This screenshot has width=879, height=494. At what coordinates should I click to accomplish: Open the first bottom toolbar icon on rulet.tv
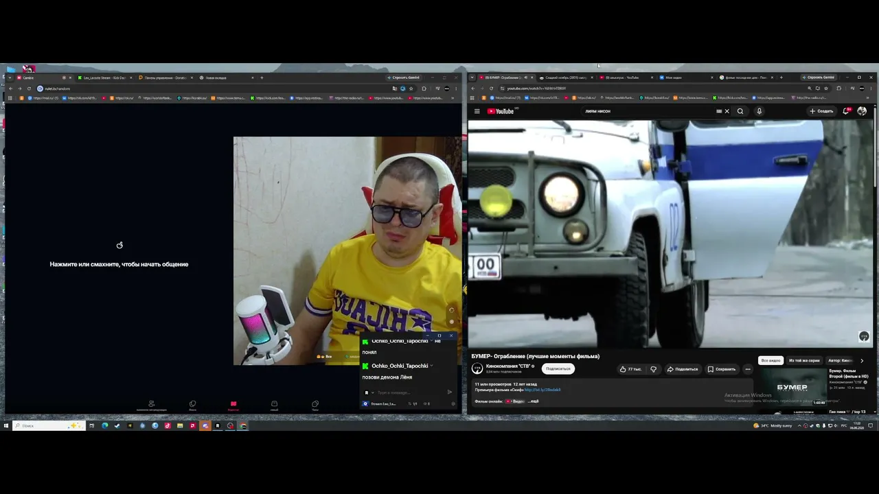click(151, 405)
